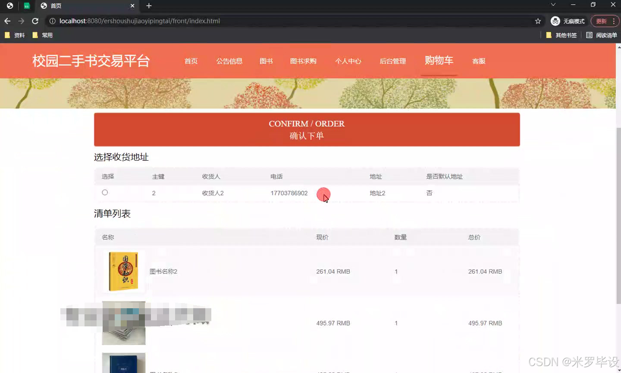Close the 首页 browser tab

132,6
